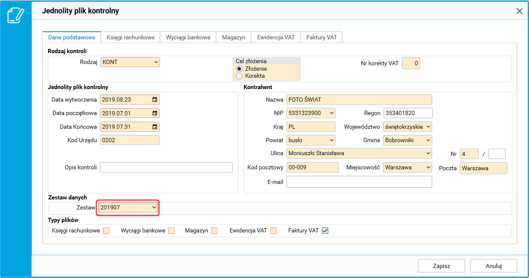Viewport: 529px width, 278px height.
Task: Click the Data Końcowa date field
Action: pyautogui.click(x=130, y=127)
